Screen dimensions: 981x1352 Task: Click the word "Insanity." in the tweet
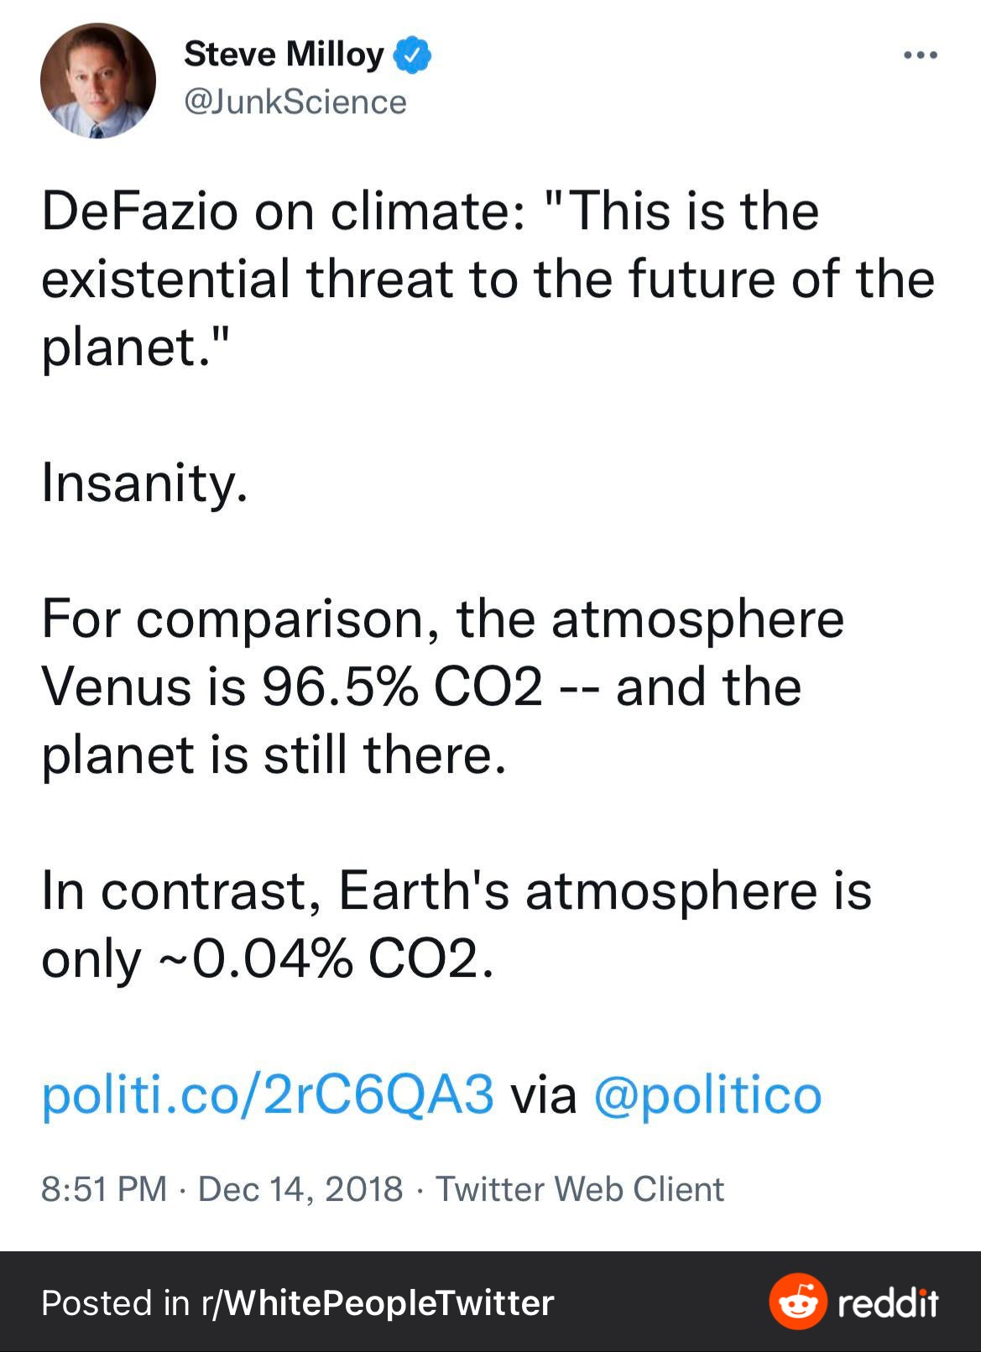(x=144, y=483)
